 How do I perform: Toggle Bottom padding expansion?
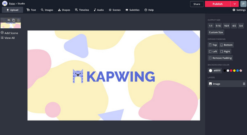point(226,45)
